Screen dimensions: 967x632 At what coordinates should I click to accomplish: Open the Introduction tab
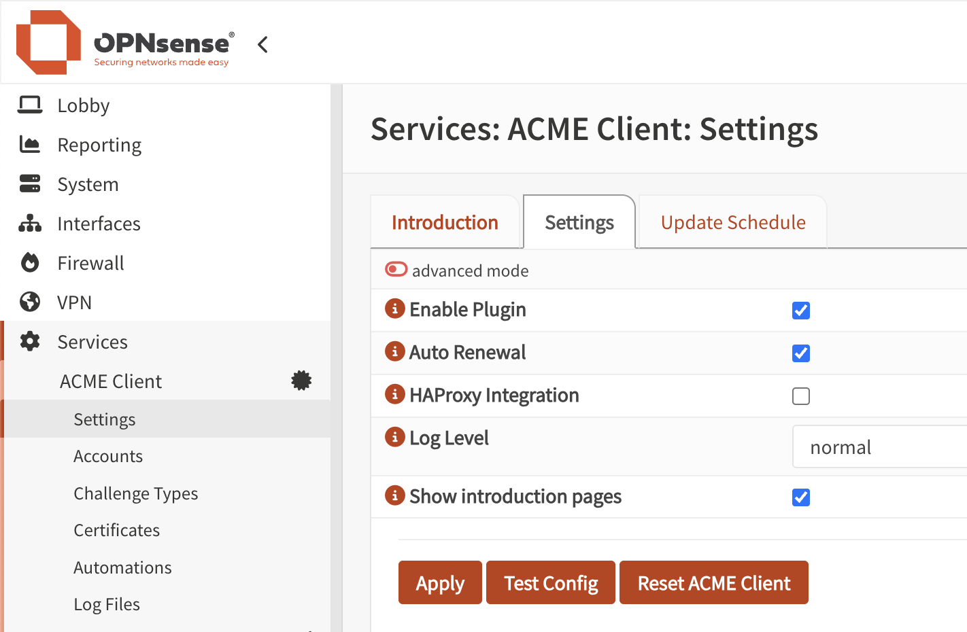[445, 223]
